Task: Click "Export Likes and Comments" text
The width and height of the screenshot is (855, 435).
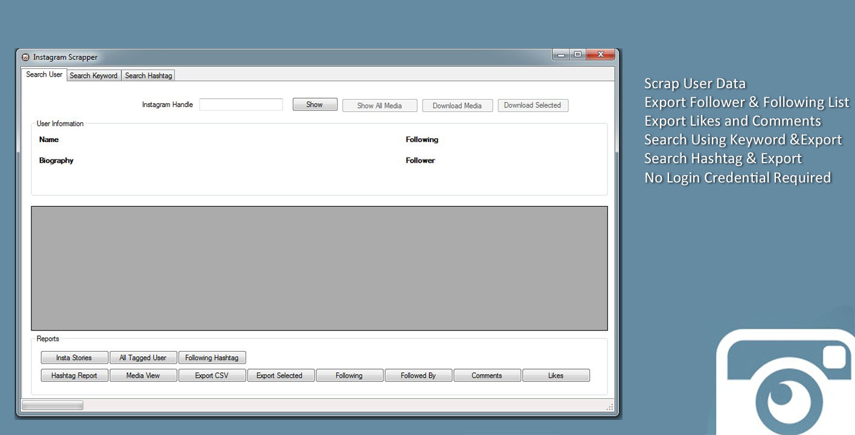Action: pos(733,121)
